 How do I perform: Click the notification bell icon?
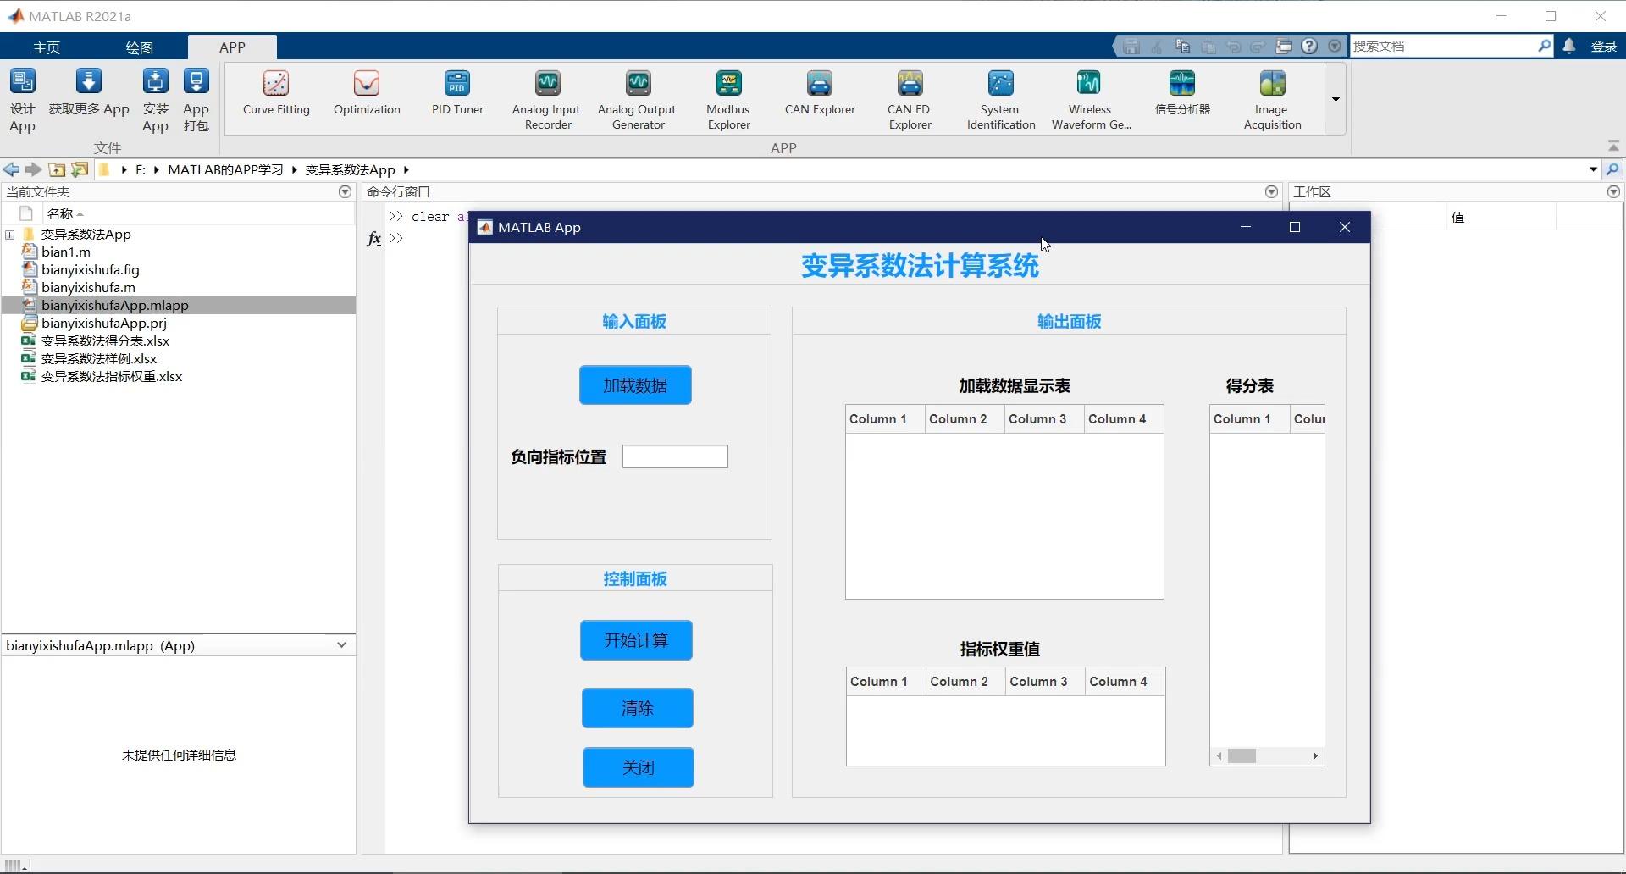tap(1569, 47)
